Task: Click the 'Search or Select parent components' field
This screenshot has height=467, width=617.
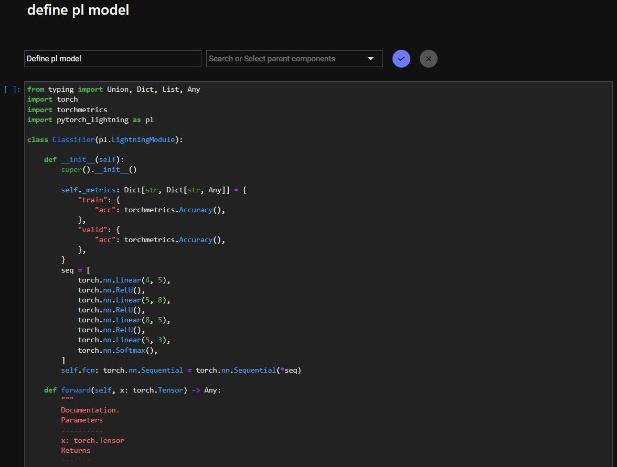Action: pyautogui.click(x=283, y=59)
